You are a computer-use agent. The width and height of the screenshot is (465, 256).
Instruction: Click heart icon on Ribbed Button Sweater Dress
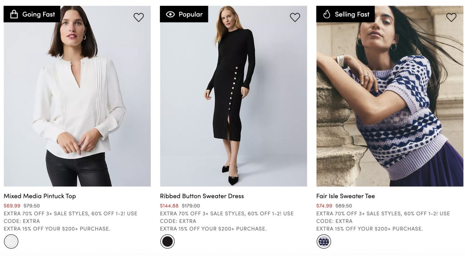coord(295,17)
